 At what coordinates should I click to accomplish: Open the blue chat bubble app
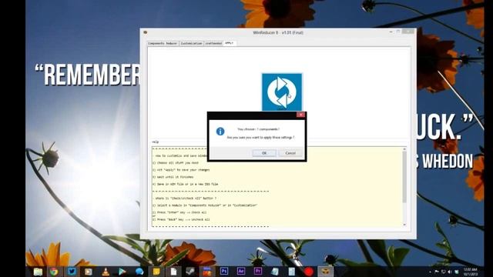tap(139, 272)
